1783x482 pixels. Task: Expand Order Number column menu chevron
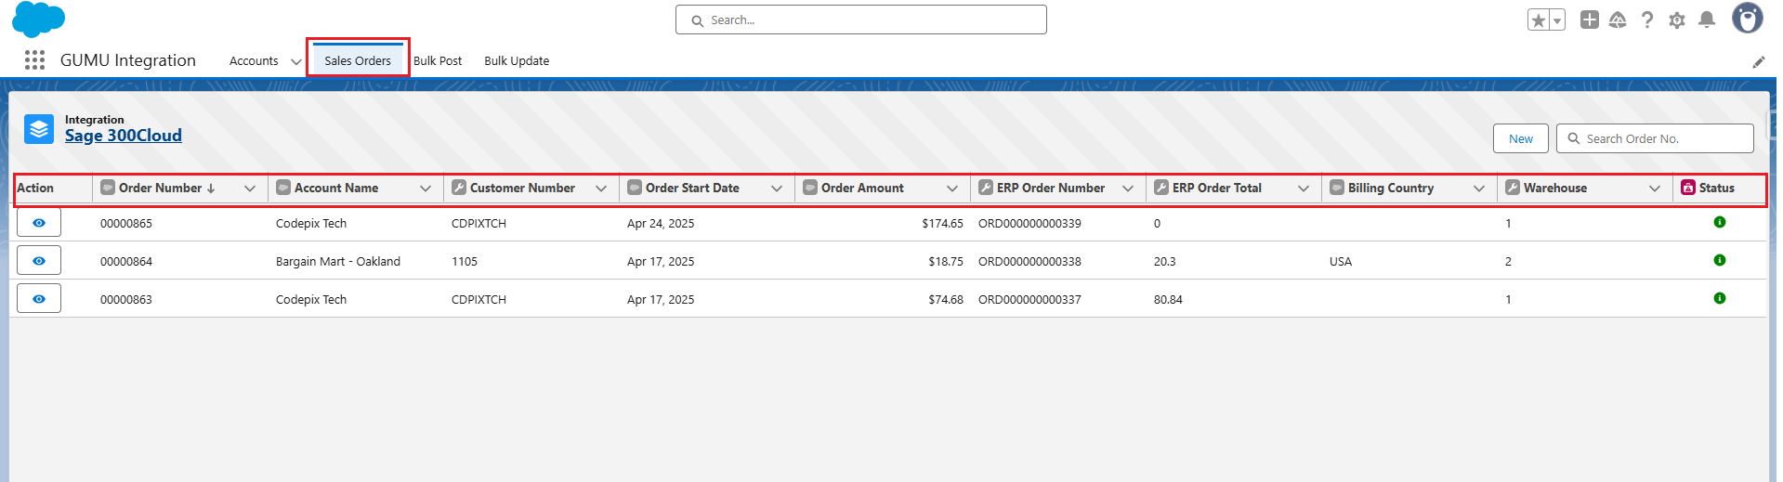pos(250,189)
